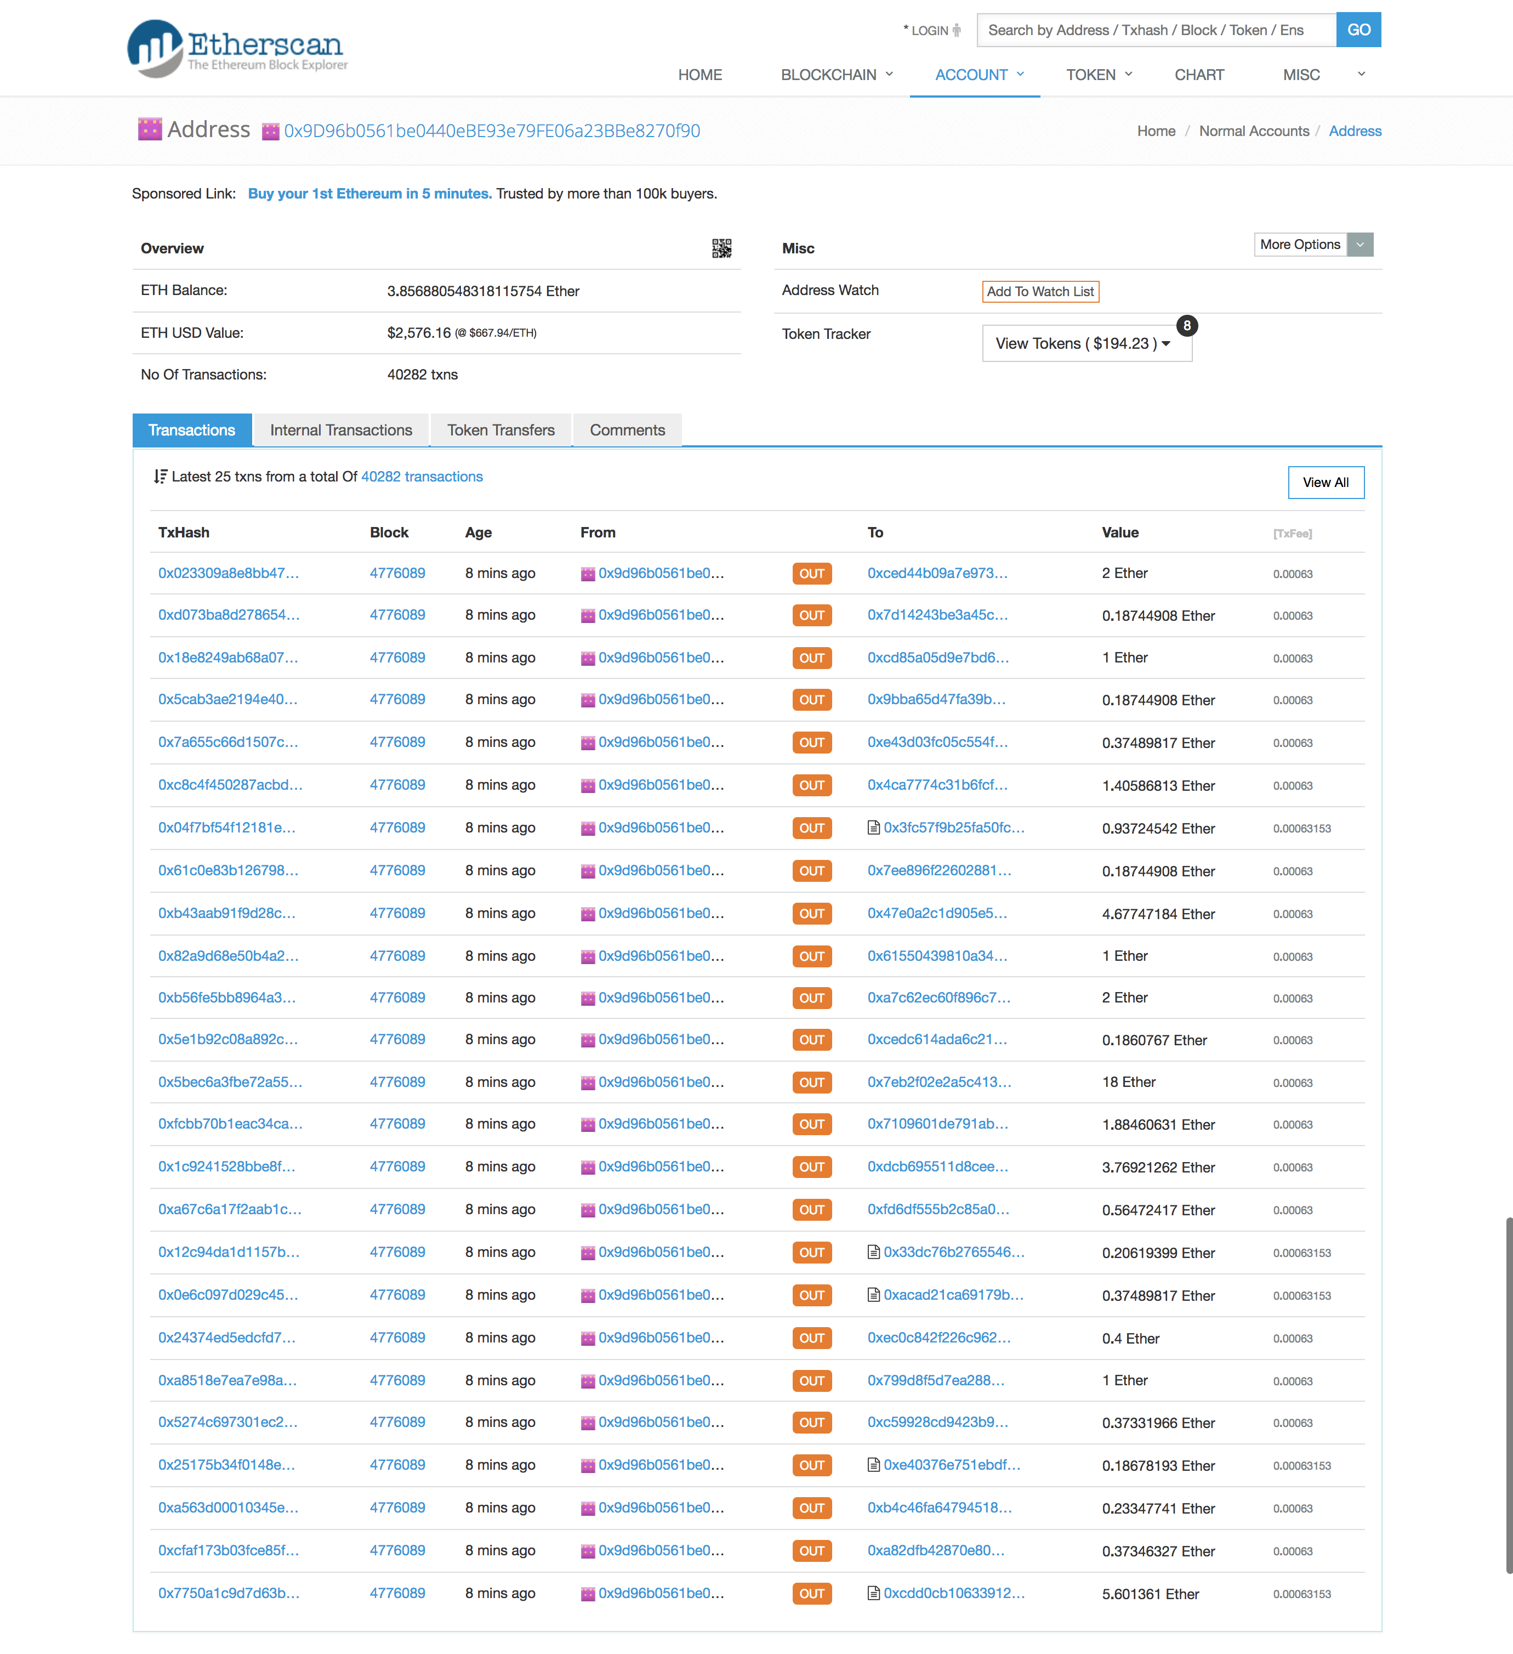Expand the ACCOUNT menu
1513x1654 pixels.
(979, 75)
